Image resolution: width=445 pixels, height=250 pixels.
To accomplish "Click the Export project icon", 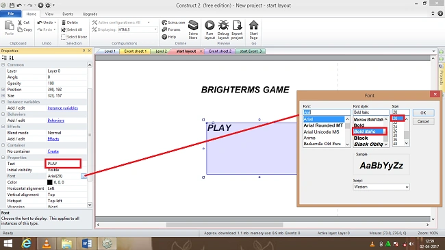I will pyautogui.click(x=237, y=25).
